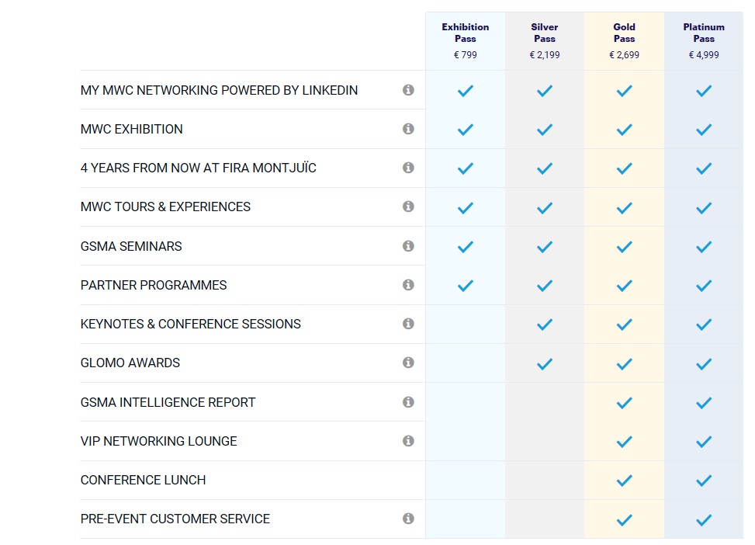Click Gold Pass checkmark for Conference Lunch
The image size is (755, 545).
click(624, 481)
